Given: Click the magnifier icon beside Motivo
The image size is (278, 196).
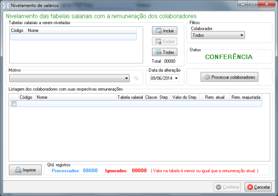Looking at the screenshot, I should coord(136,79).
